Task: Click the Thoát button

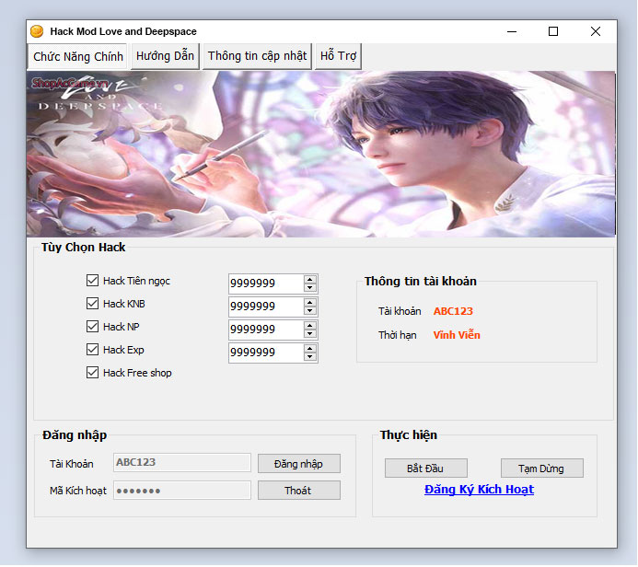Action: tap(299, 491)
